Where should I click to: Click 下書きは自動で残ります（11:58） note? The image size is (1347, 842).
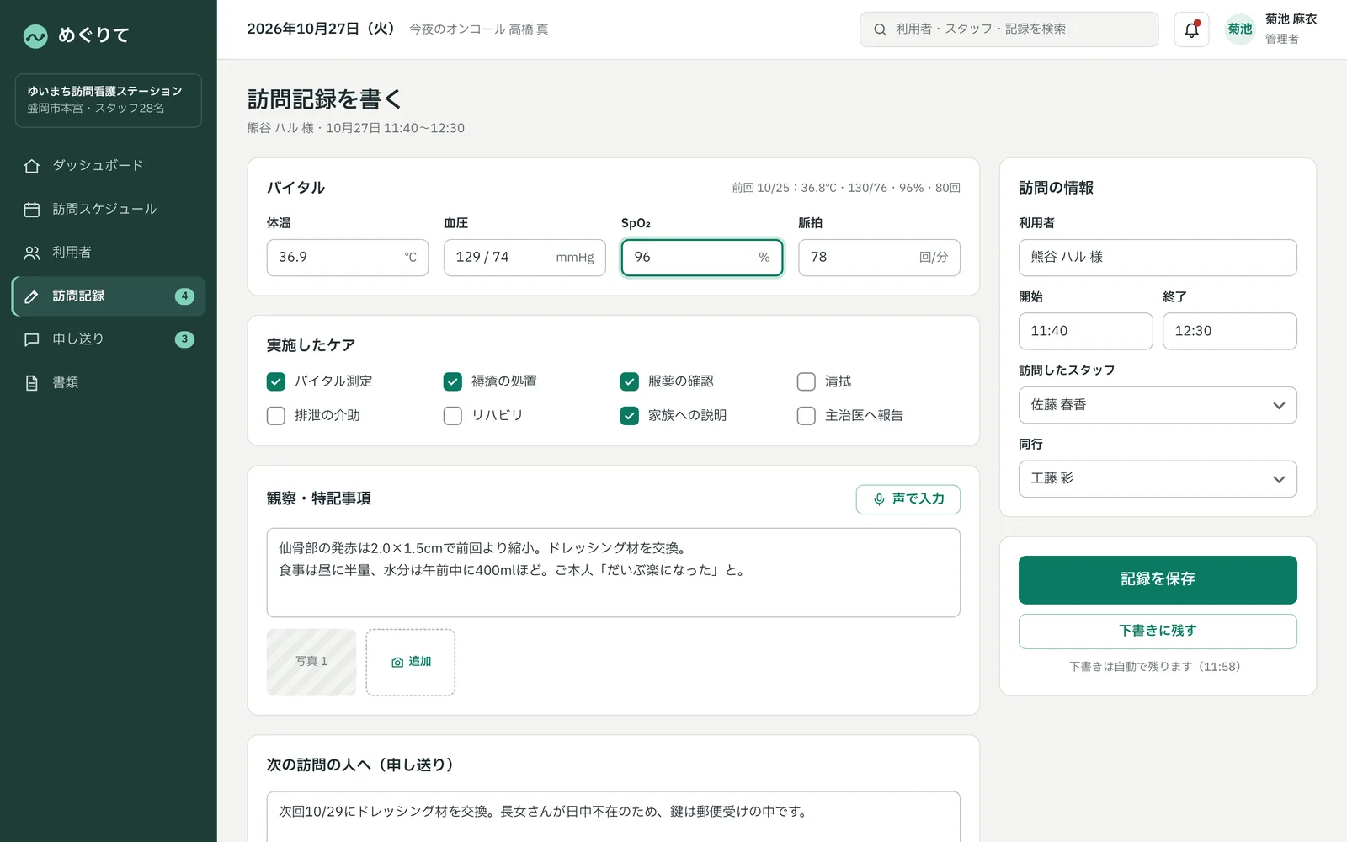point(1158,667)
